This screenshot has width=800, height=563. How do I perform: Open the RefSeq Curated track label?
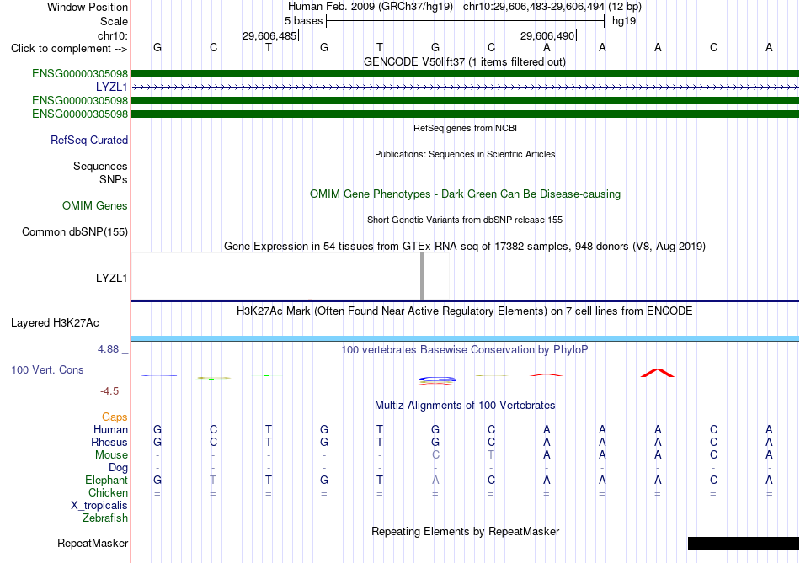(x=88, y=140)
